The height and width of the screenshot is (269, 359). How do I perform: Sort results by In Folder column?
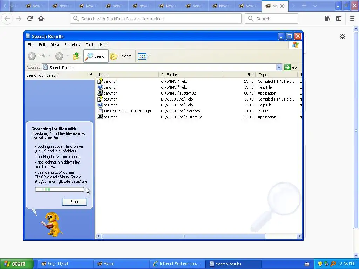190,75
